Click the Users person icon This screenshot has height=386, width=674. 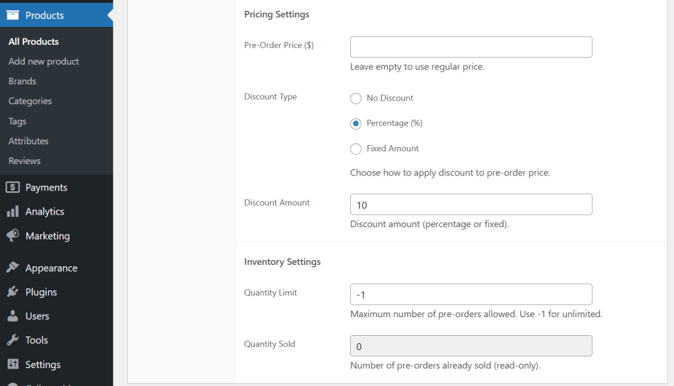coord(12,316)
